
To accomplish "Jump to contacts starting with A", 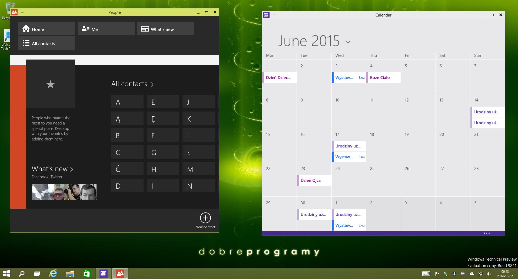I will point(127,102).
